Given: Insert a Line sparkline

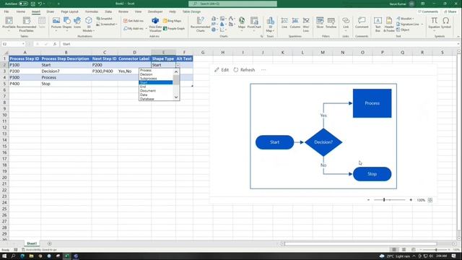Looking at the screenshot, I should 284,23.
